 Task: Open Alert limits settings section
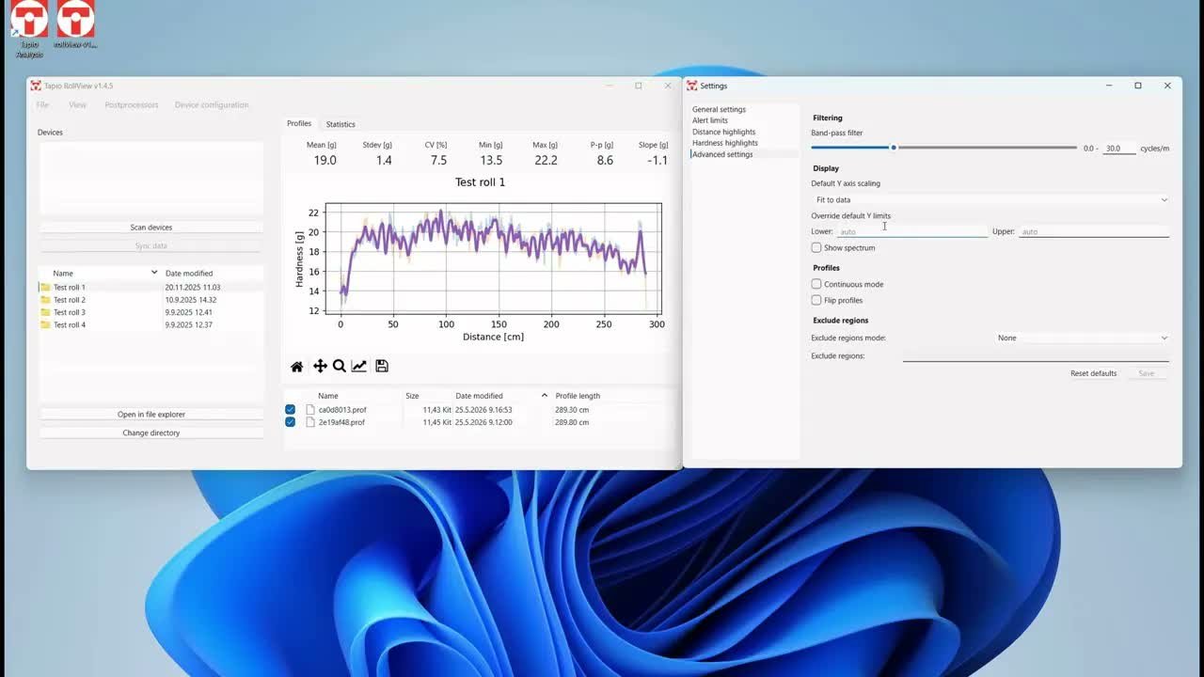click(710, 120)
